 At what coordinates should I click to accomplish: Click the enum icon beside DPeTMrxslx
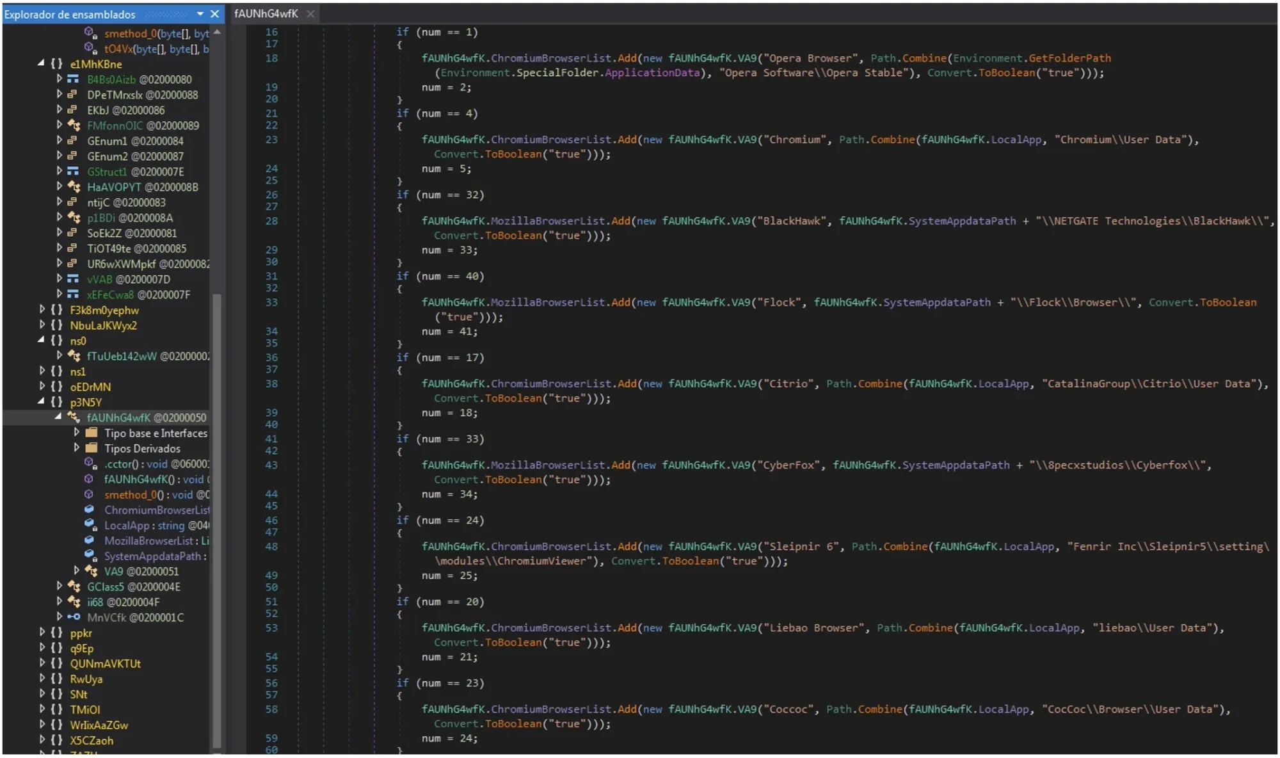click(x=73, y=95)
